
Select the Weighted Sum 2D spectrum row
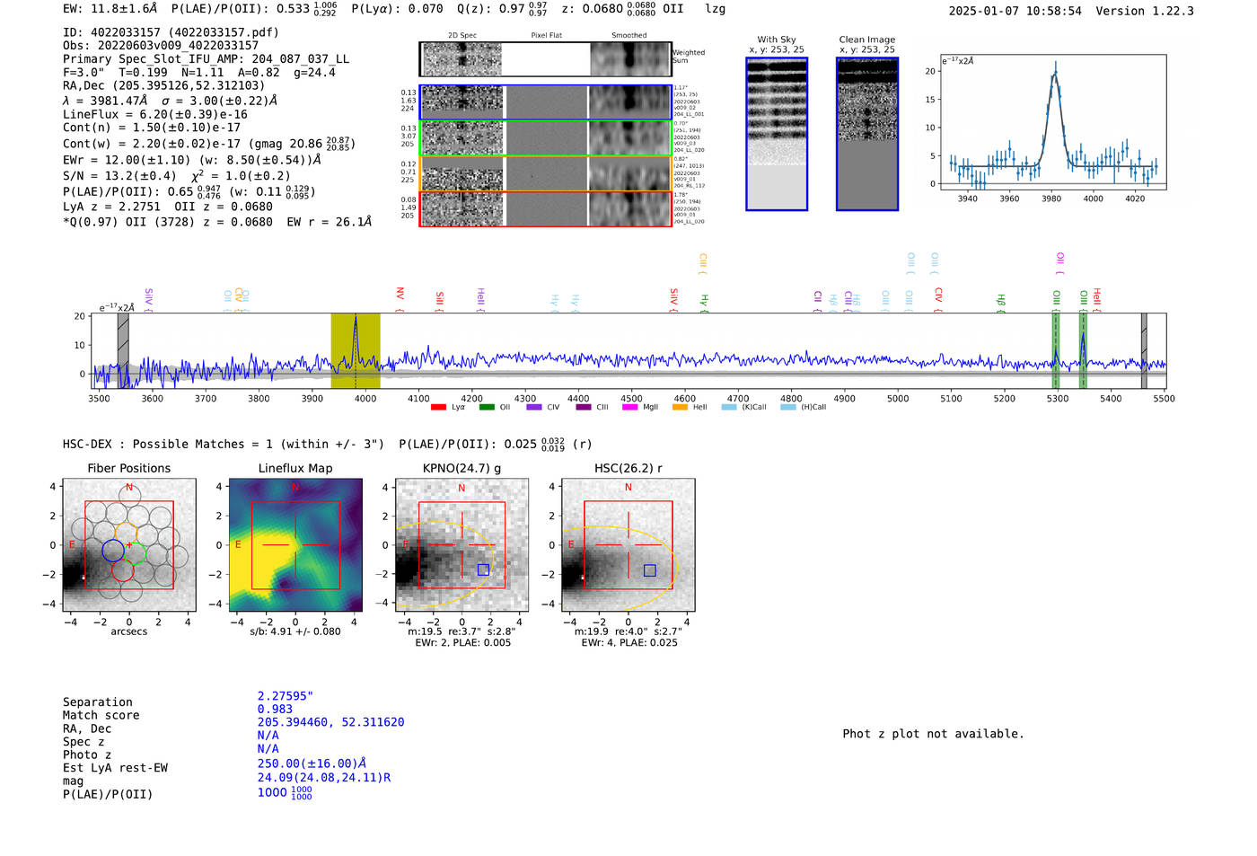pyautogui.click(x=545, y=59)
